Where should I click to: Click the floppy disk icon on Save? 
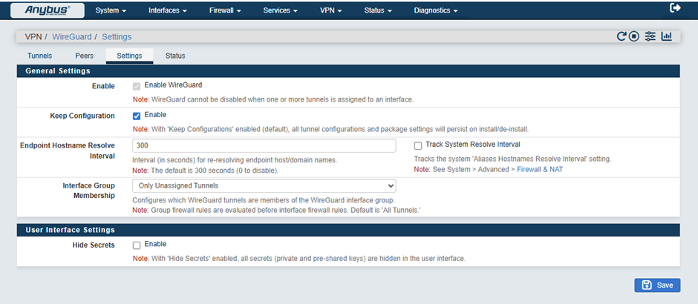tap(647, 285)
